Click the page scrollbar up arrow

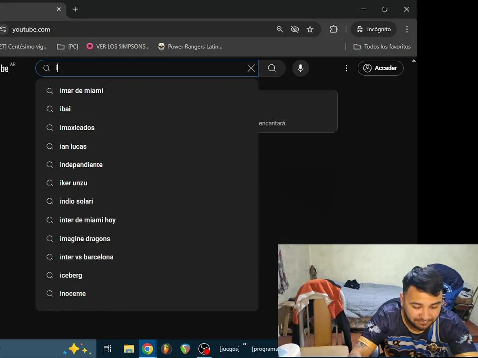(x=414, y=61)
